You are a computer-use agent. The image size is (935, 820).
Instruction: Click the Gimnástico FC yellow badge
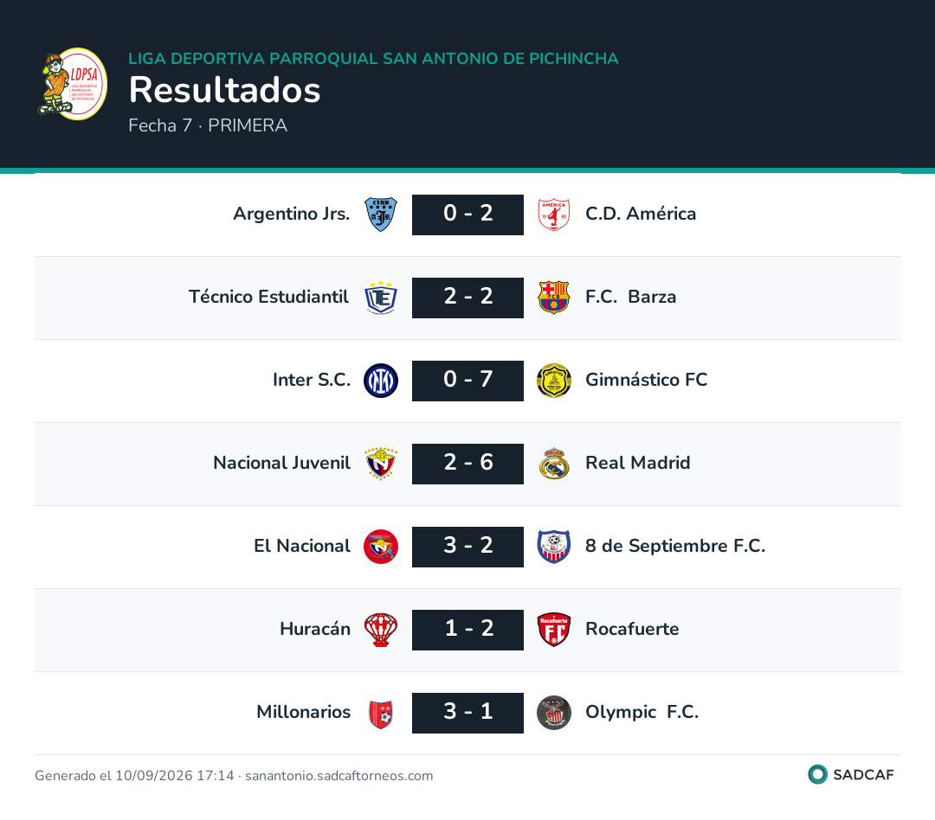[x=554, y=381]
